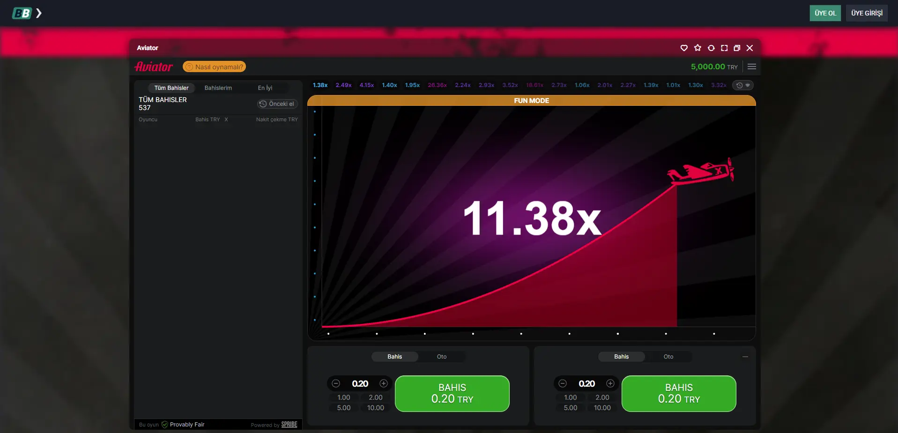Screen dimensions: 898x433
Task: Click the 2.93x multiplier in history bar
Action: point(486,85)
